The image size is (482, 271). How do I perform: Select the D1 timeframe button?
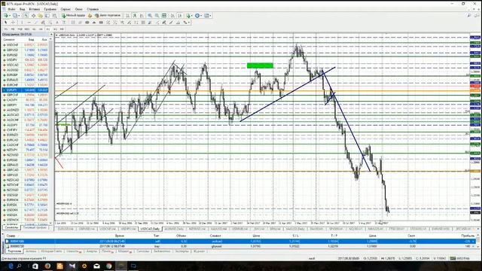(x=48, y=29)
